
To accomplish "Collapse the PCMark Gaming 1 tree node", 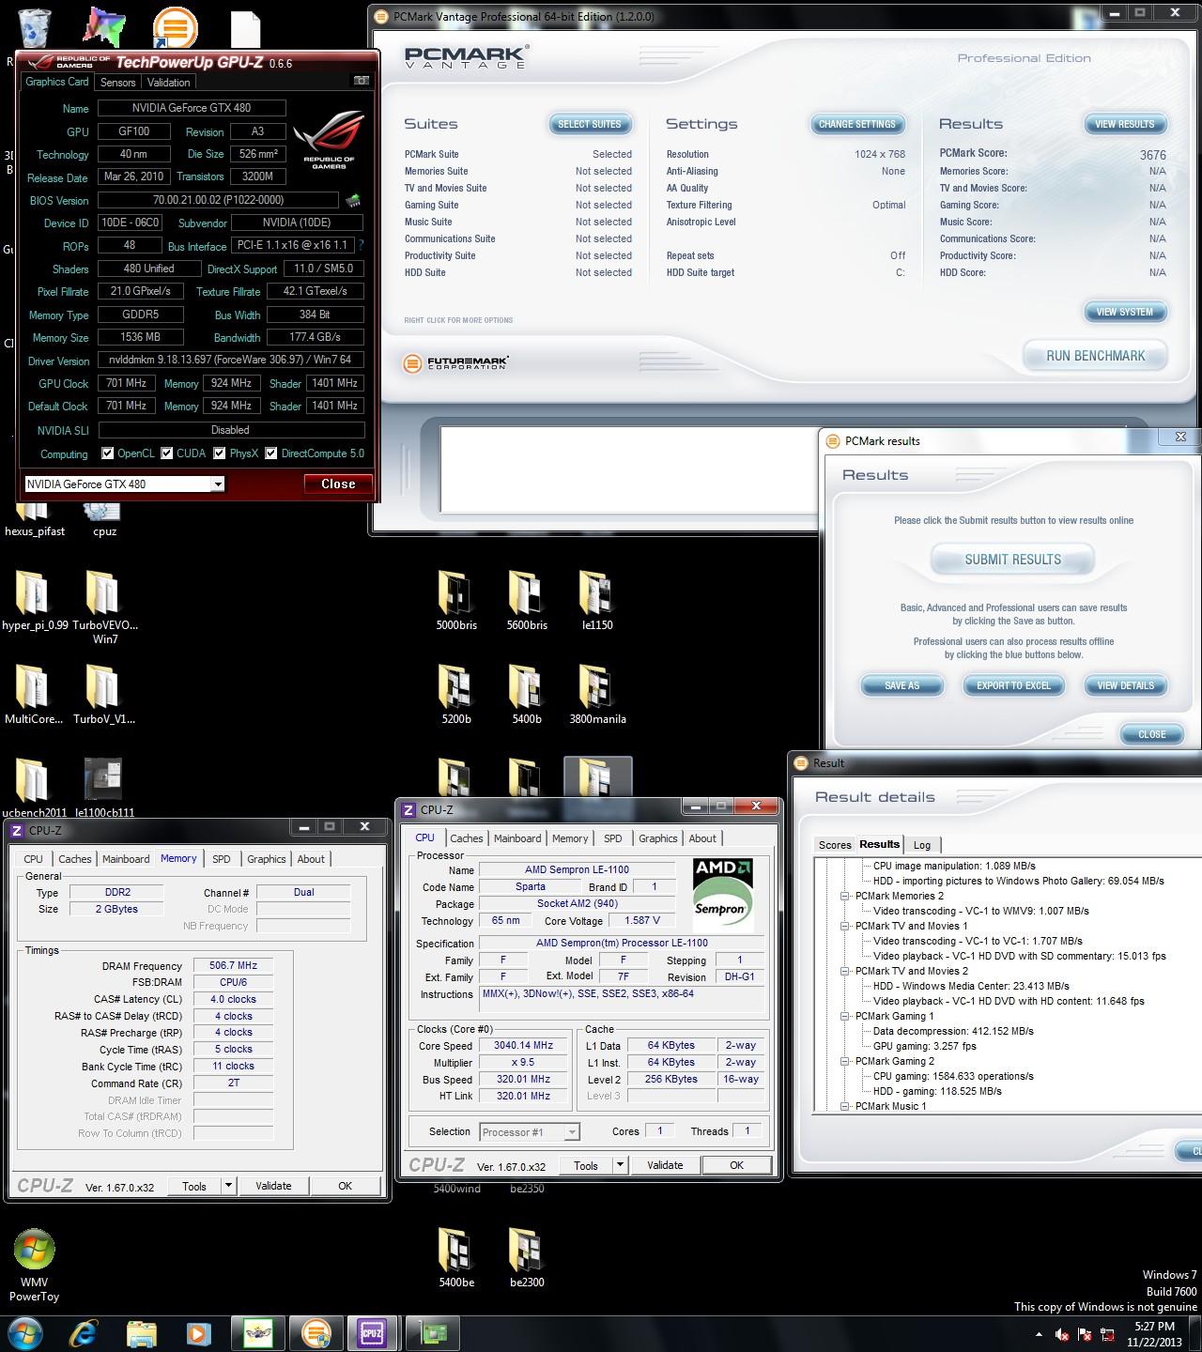I will coord(845,1016).
